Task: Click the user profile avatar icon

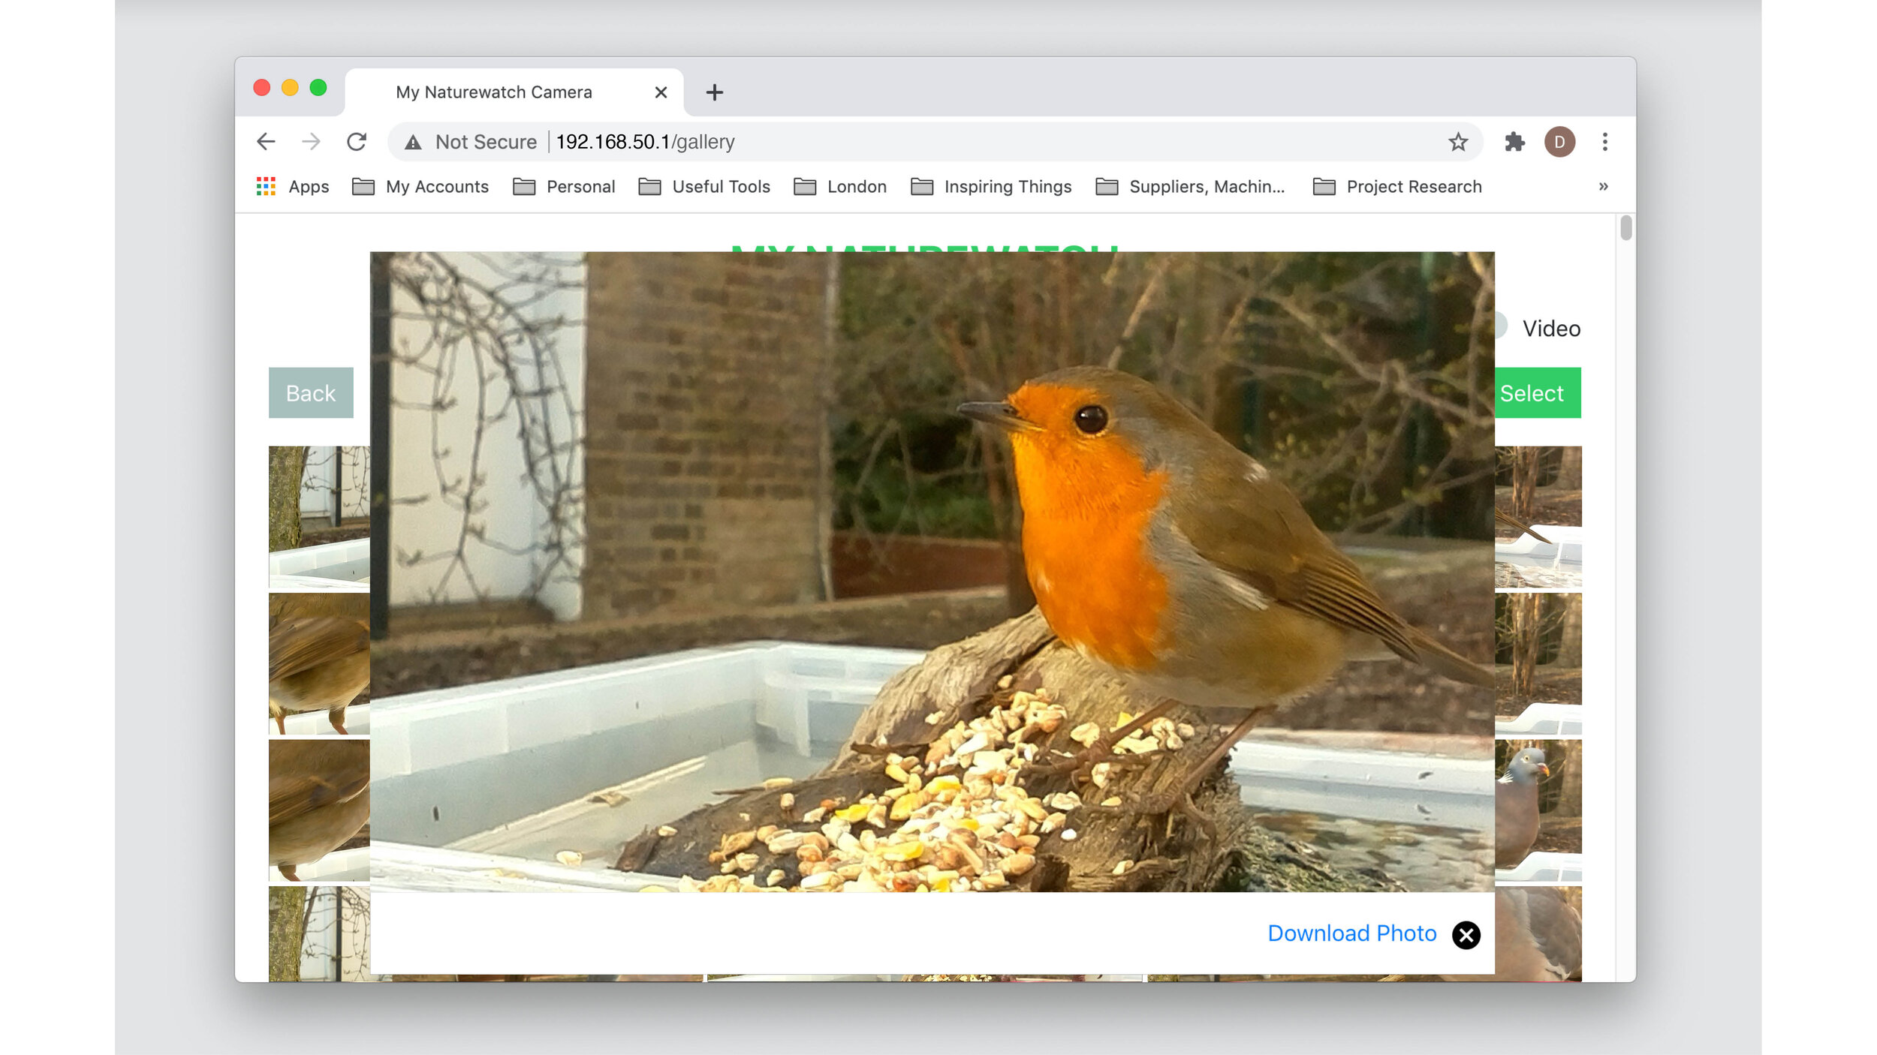Action: [1561, 142]
